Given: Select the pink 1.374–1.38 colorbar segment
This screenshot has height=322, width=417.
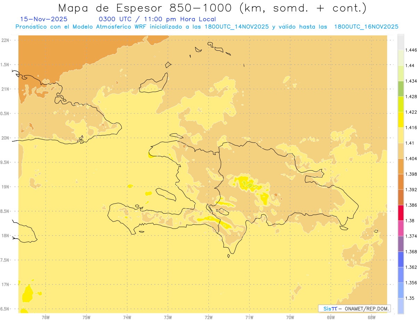Looking at the screenshot, I should (x=401, y=229).
